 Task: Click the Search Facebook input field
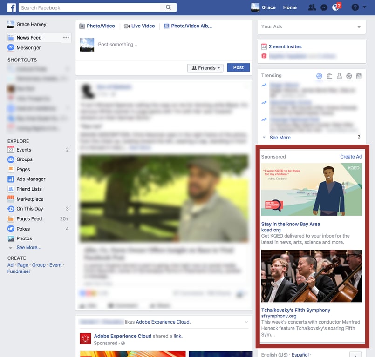coord(90,7)
